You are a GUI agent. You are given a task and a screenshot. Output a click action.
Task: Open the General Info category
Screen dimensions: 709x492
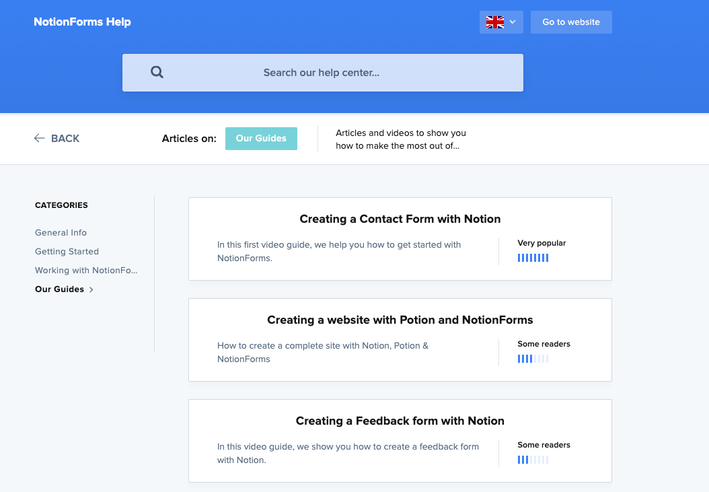[61, 233]
